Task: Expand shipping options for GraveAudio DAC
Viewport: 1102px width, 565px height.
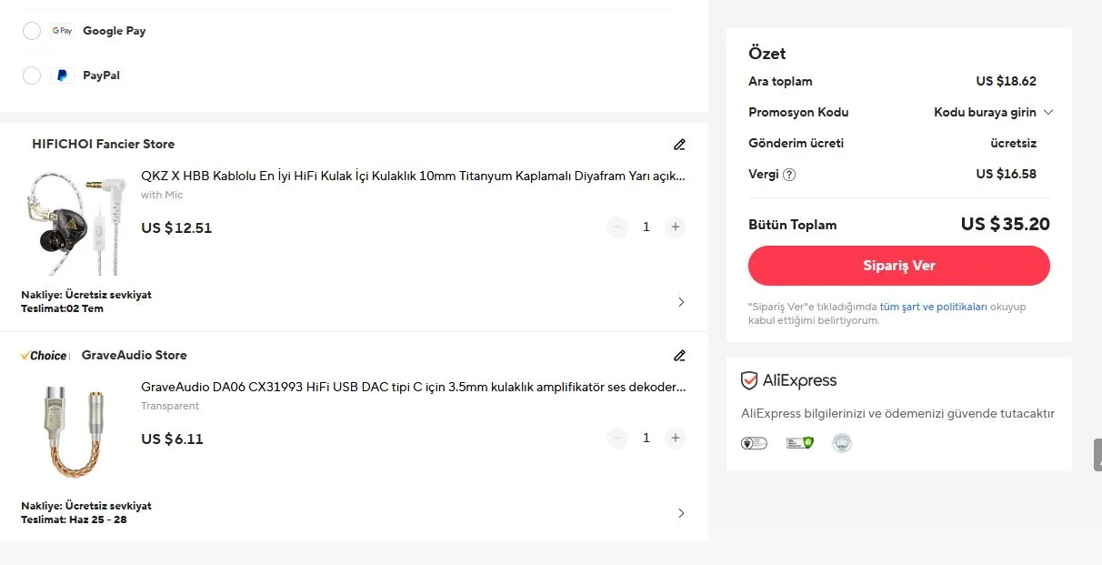Action: click(681, 513)
